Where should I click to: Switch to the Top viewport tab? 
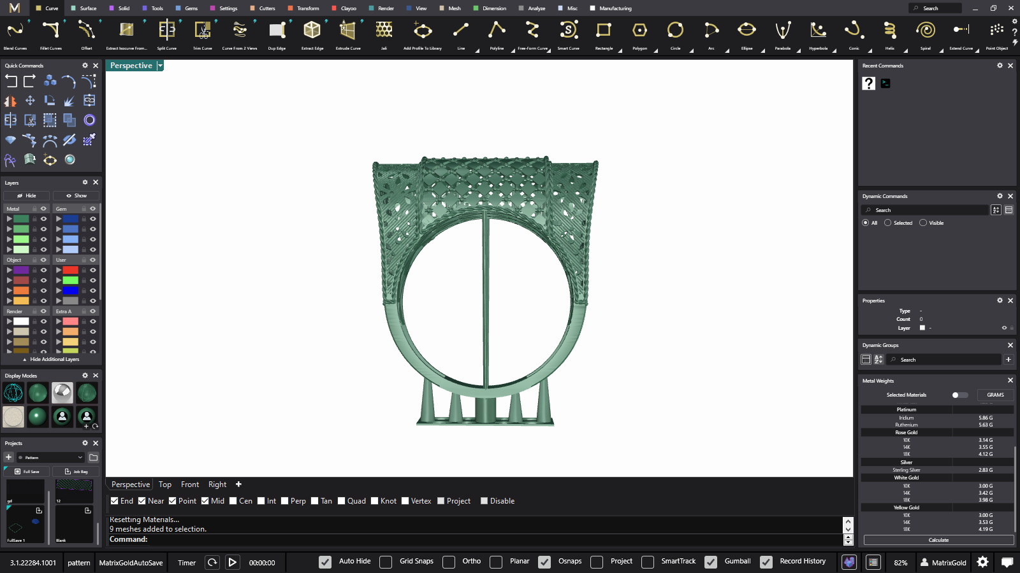[165, 485]
